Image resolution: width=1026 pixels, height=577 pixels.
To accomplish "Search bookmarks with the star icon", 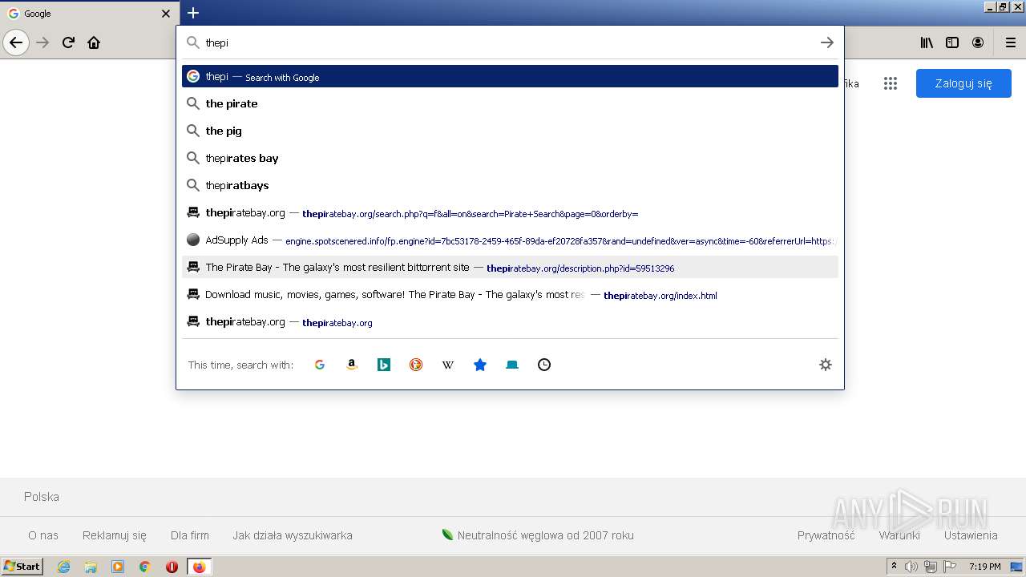I will click(480, 365).
